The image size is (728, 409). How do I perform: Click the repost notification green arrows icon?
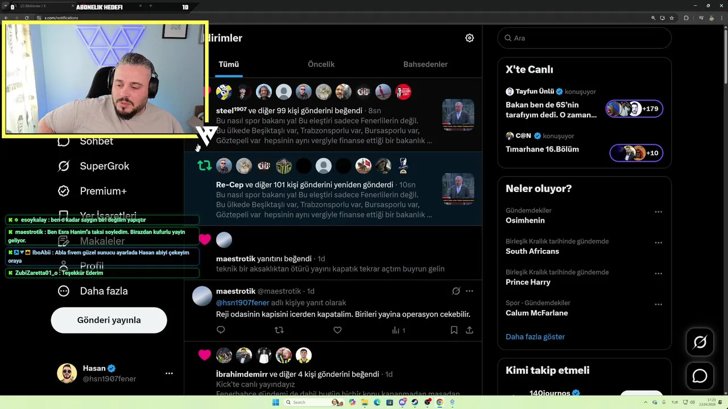pyautogui.click(x=204, y=165)
